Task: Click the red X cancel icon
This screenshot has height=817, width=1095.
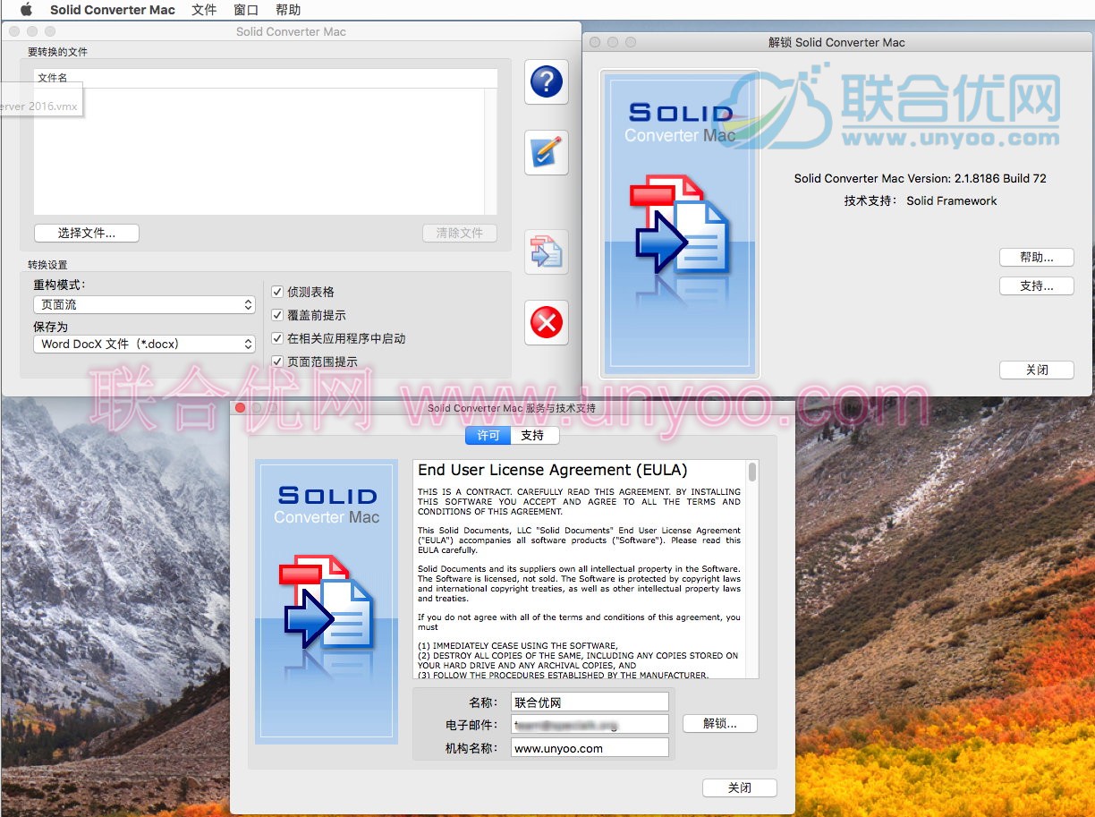Action: click(x=546, y=321)
